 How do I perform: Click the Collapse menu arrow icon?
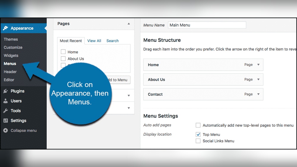[5, 130]
